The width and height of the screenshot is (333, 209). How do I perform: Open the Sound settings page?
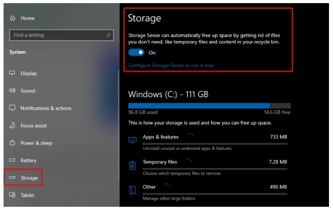28,90
